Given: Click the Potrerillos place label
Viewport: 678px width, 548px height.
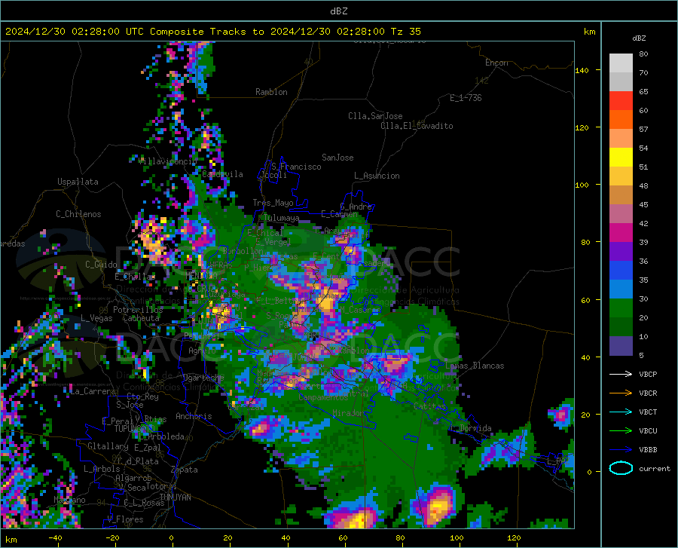Looking at the screenshot, I should 138,310.
